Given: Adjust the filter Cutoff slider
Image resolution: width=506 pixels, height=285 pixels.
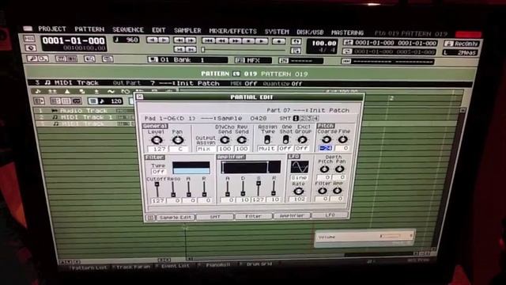Looking at the screenshot, I should [x=157, y=189].
